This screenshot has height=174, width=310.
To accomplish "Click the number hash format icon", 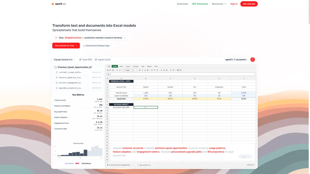I will click(x=167, y=70).
